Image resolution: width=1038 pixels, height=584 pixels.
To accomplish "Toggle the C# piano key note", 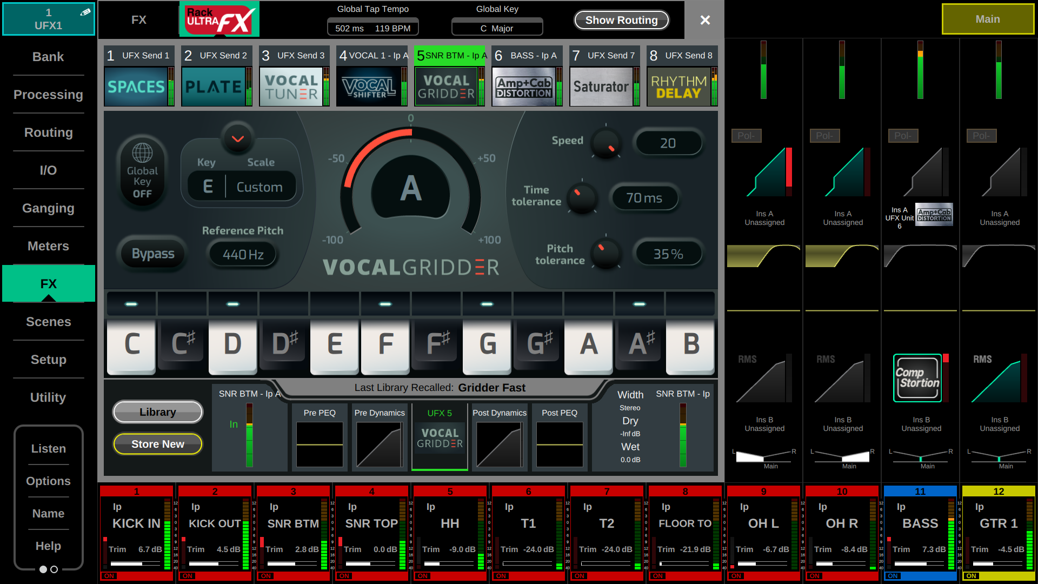I will (182, 343).
